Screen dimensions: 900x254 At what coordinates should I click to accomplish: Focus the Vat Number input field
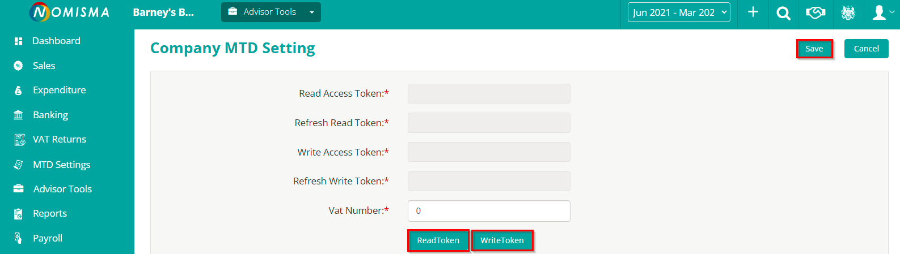click(x=488, y=211)
